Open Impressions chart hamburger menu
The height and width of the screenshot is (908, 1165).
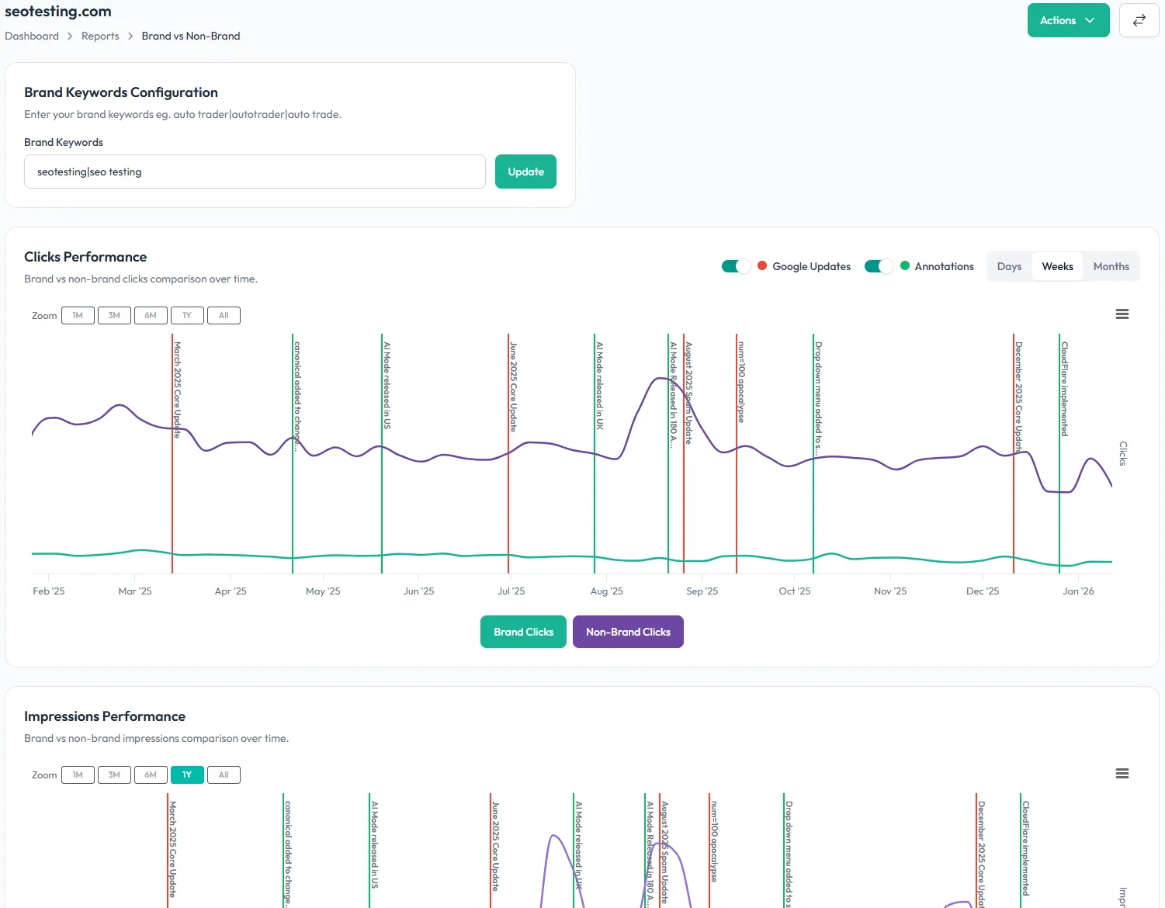point(1122,774)
